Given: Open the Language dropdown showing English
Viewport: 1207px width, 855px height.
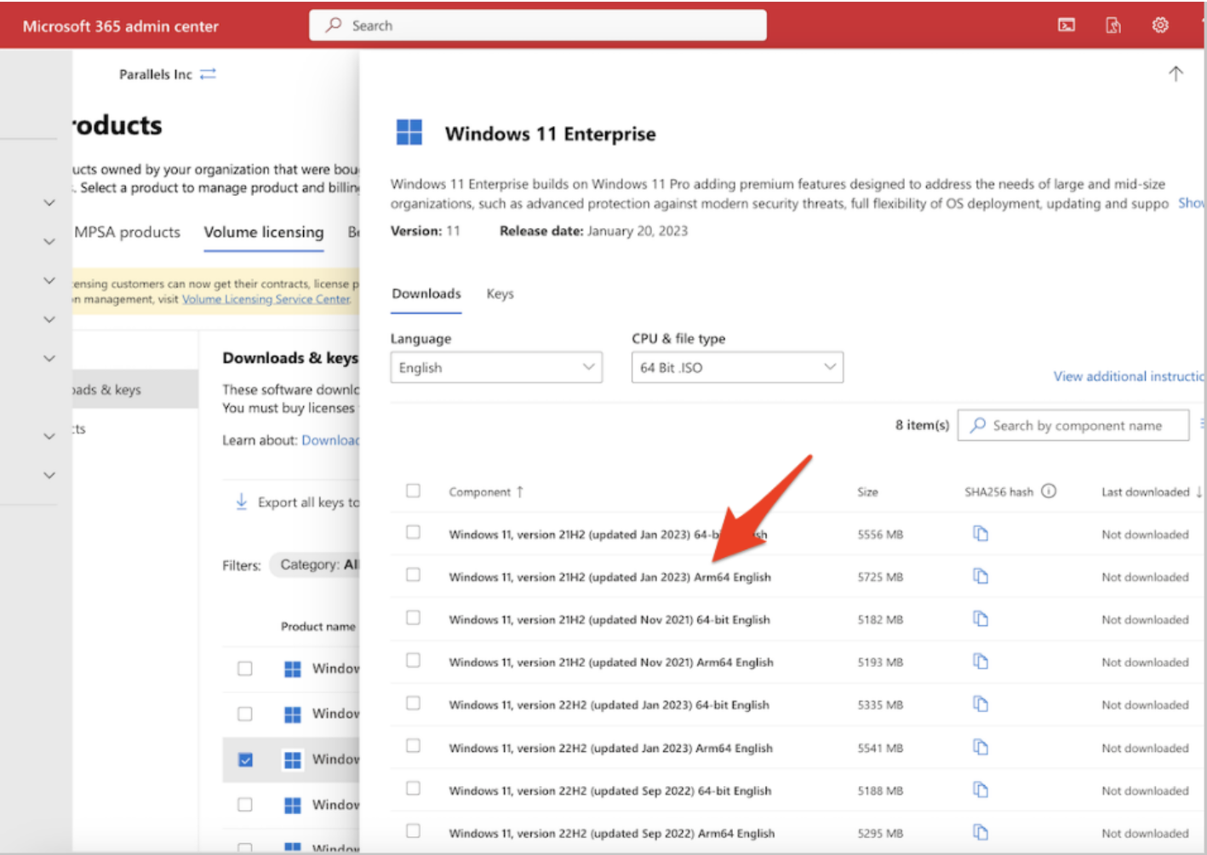Looking at the screenshot, I should [495, 367].
